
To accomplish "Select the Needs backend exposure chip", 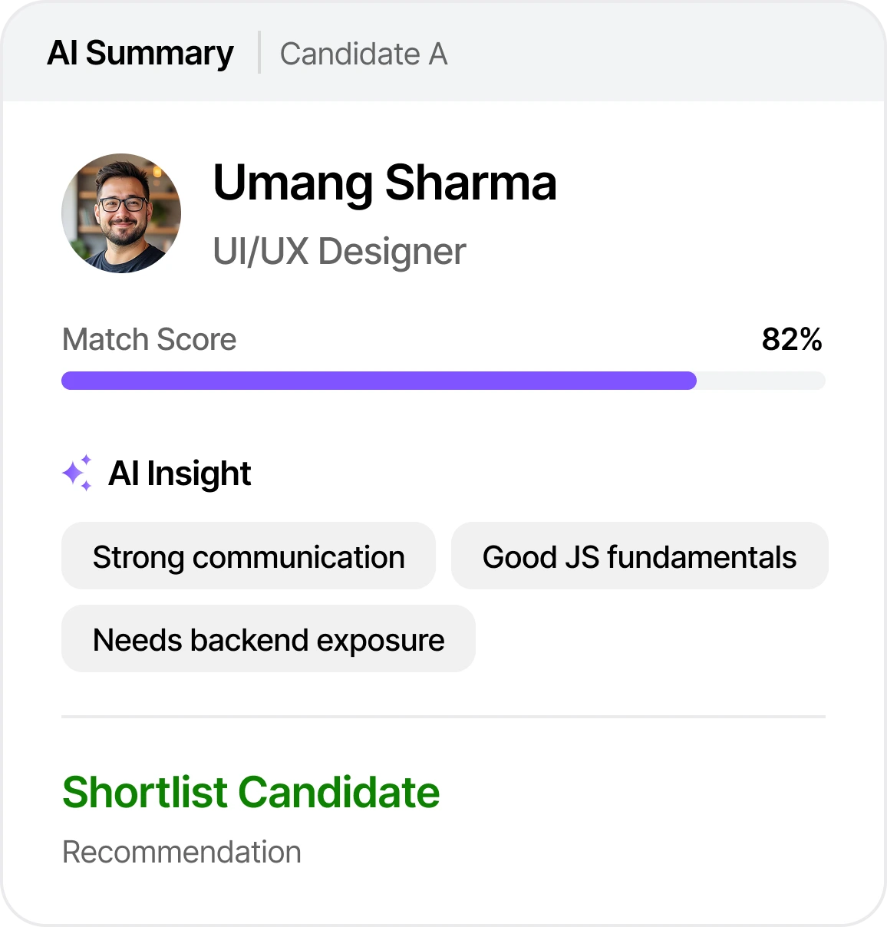I will point(268,638).
